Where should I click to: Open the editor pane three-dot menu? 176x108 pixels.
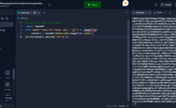click(x=127, y=13)
